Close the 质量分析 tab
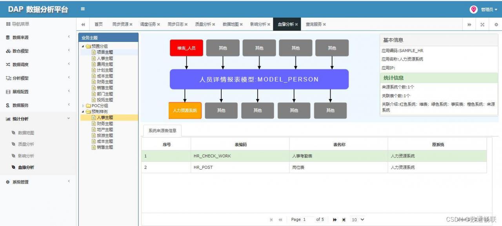 pos(213,24)
